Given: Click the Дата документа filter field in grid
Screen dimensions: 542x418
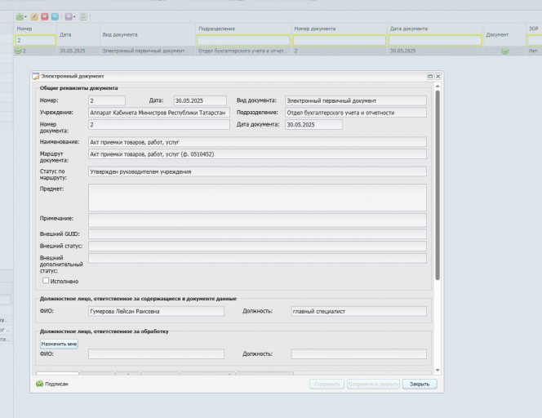Looking at the screenshot, I should (435, 41).
